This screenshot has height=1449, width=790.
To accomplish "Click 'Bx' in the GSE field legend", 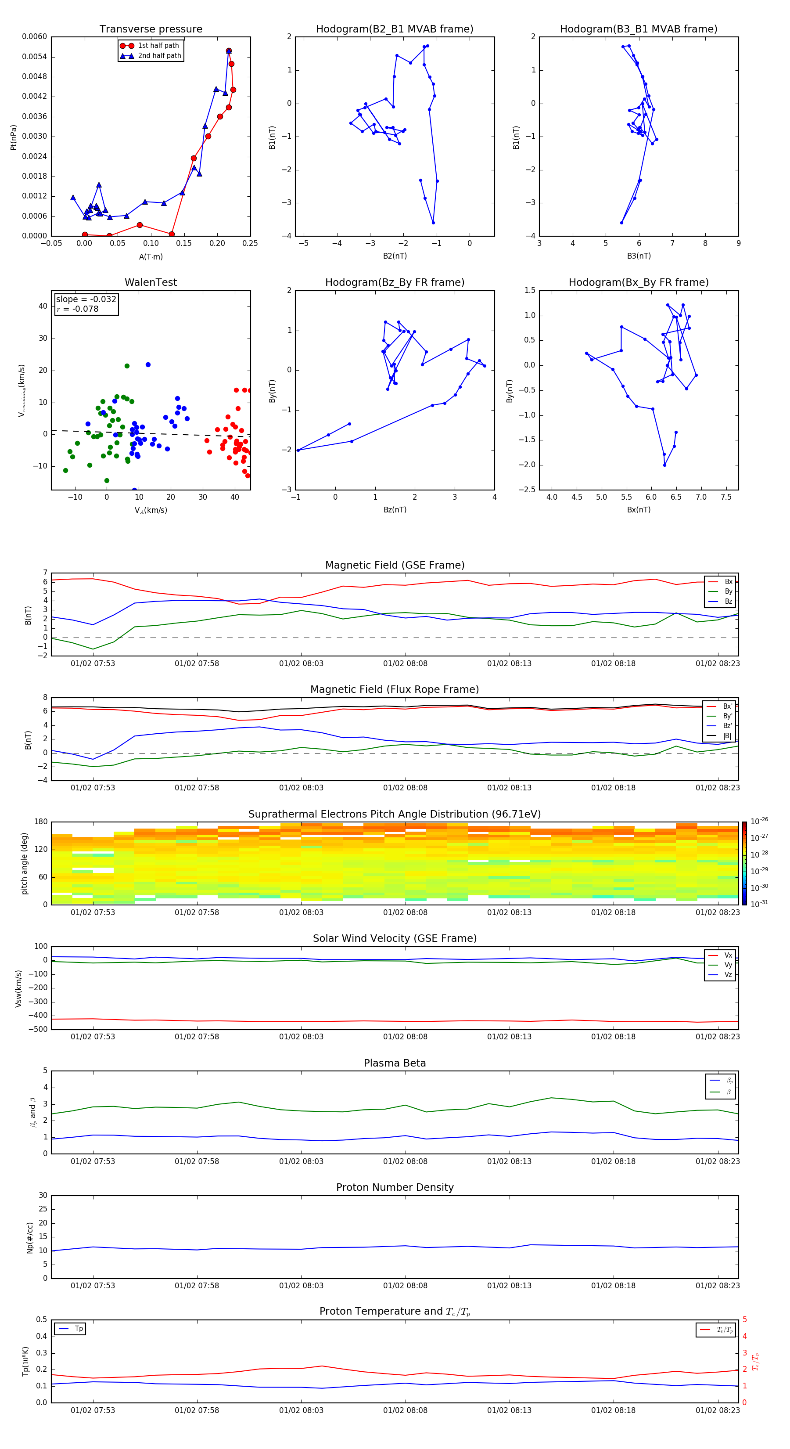I will point(729,582).
